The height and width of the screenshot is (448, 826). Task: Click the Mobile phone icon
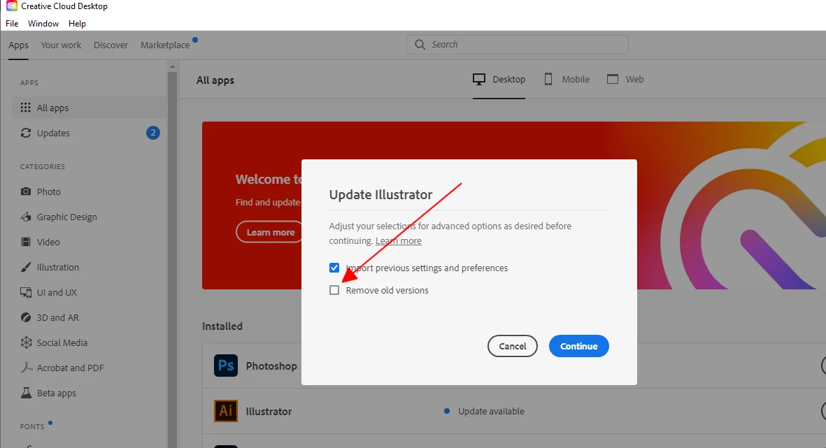[x=548, y=79]
